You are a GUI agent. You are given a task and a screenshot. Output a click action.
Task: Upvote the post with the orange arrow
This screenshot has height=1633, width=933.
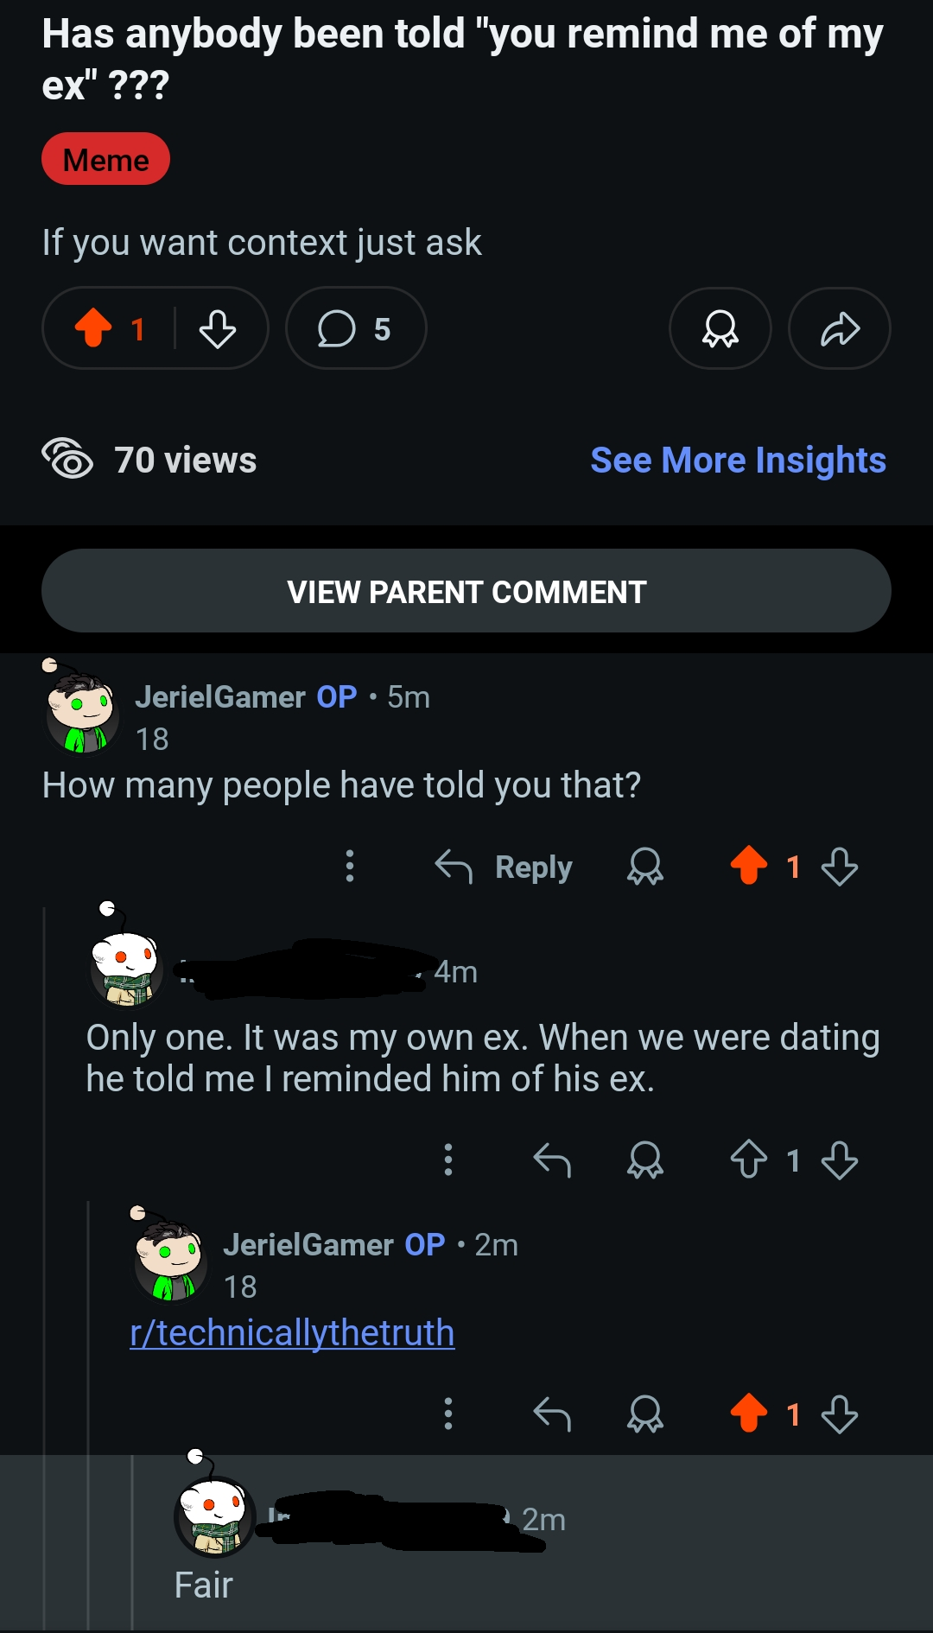pos(93,328)
